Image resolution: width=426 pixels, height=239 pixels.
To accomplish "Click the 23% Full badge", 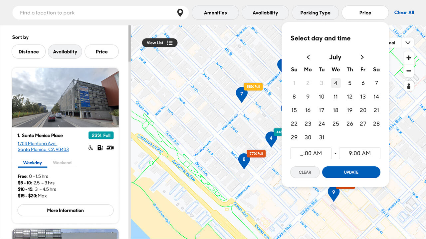I will (x=101, y=135).
